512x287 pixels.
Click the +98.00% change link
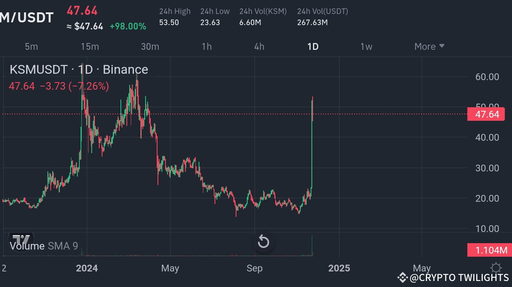(x=128, y=26)
